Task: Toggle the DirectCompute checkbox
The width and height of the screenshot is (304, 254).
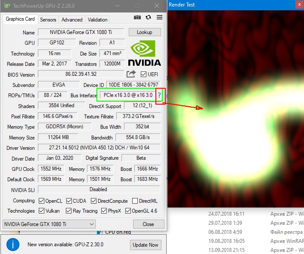Action: coord(93,201)
